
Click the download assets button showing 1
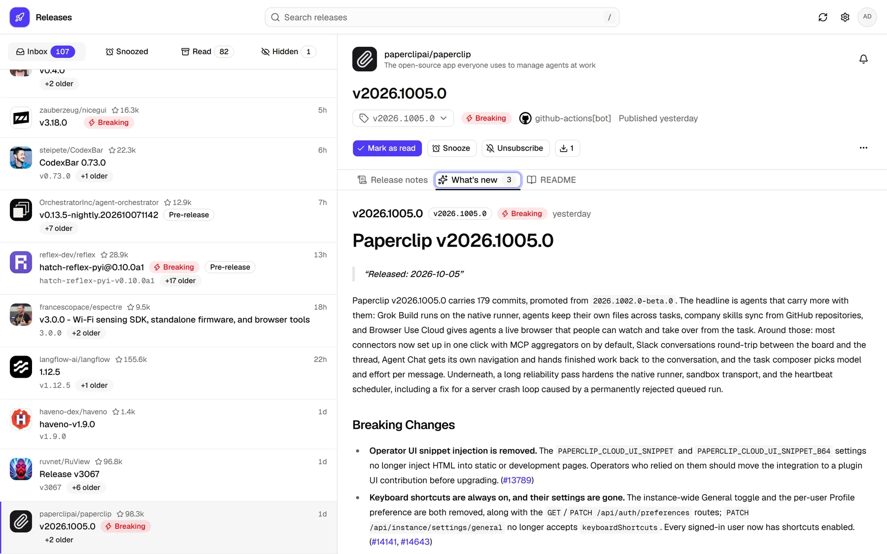tap(567, 148)
